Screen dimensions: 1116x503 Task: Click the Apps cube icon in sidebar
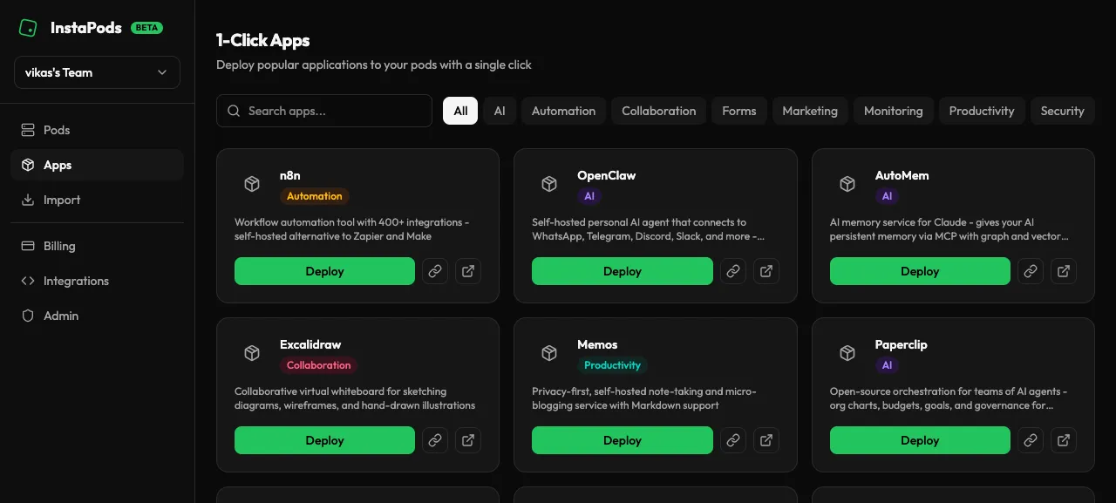28,165
